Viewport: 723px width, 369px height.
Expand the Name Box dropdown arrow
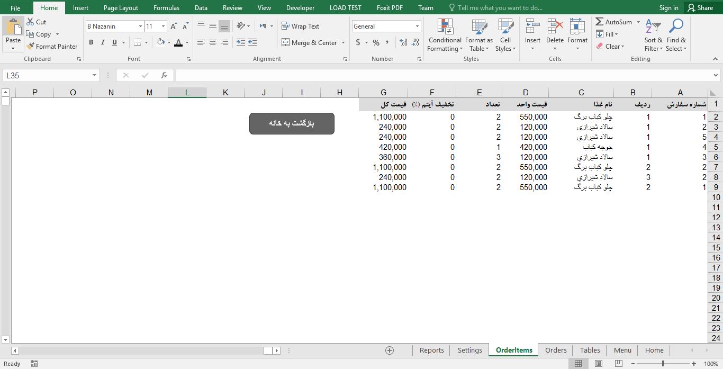(95, 75)
